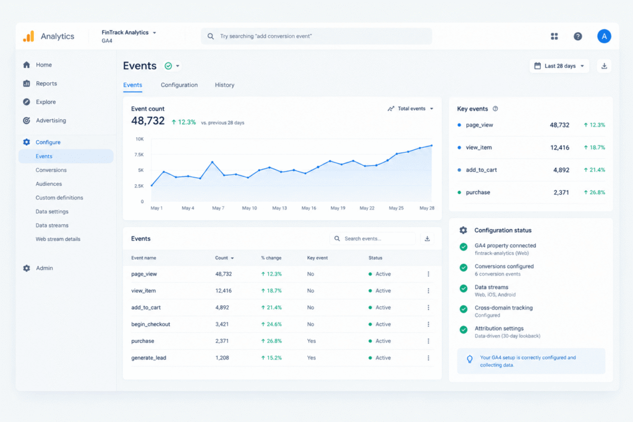Open more options for view_item row
The image size is (633, 422).
click(428, 291)
